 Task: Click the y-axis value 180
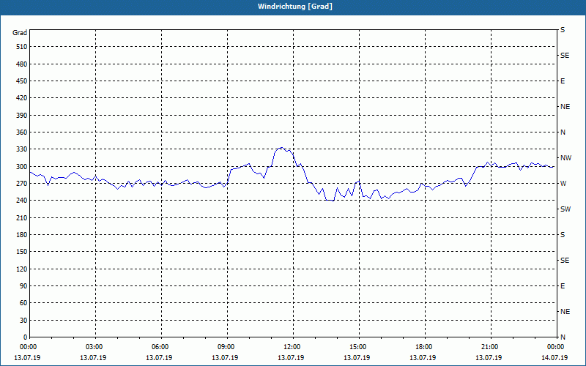click(22, 235)
